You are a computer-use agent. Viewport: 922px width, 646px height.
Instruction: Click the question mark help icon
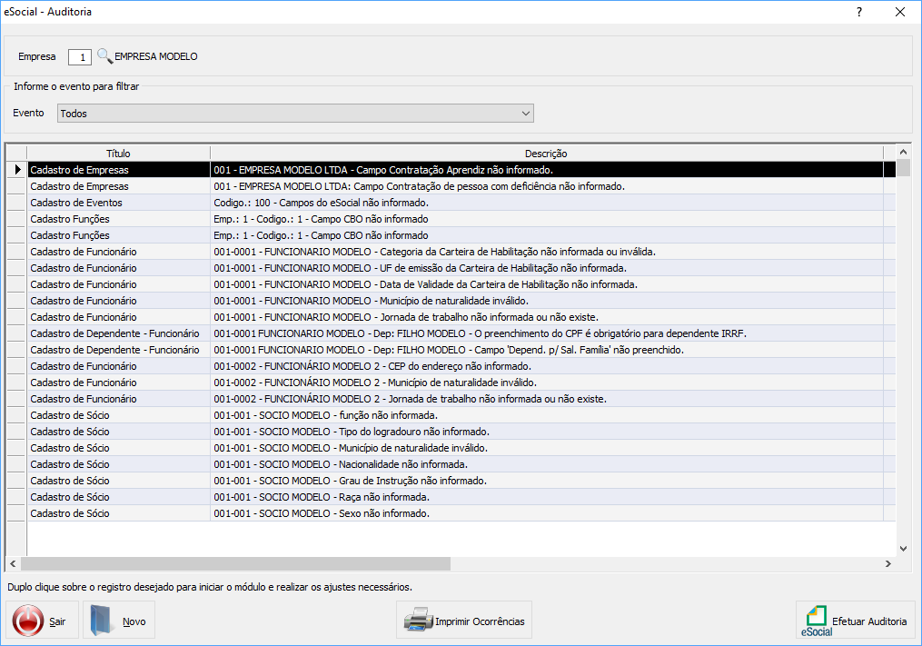tap(858, 12)
